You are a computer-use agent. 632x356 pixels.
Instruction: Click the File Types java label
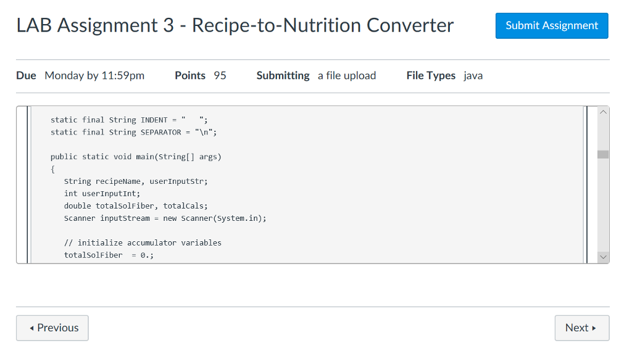point(444,75)
